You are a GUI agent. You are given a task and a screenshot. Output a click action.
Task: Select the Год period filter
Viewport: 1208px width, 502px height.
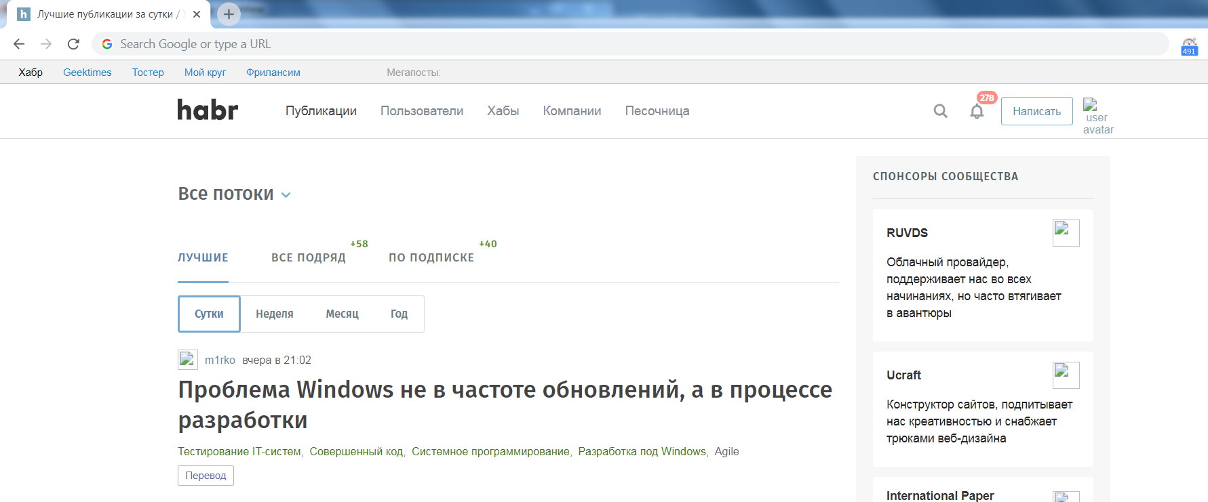399,314
